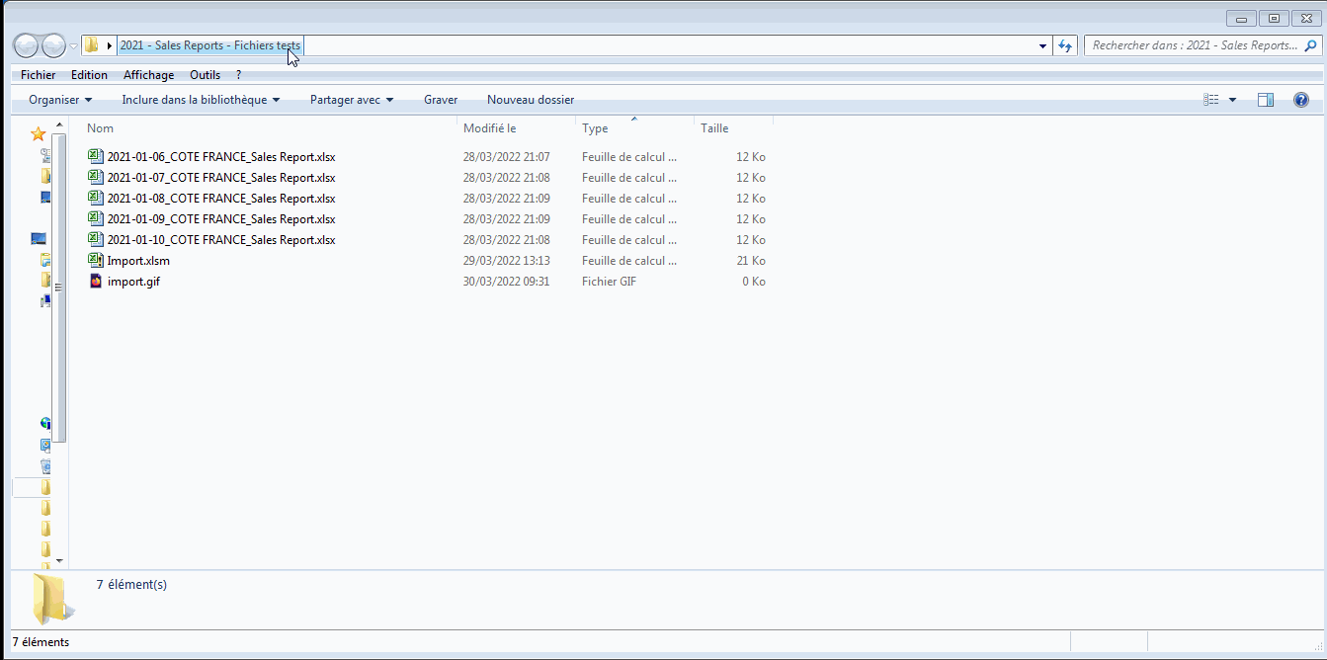Click the magnifier search icon
1327x660 pixels.
click(x=1311, y=45)
